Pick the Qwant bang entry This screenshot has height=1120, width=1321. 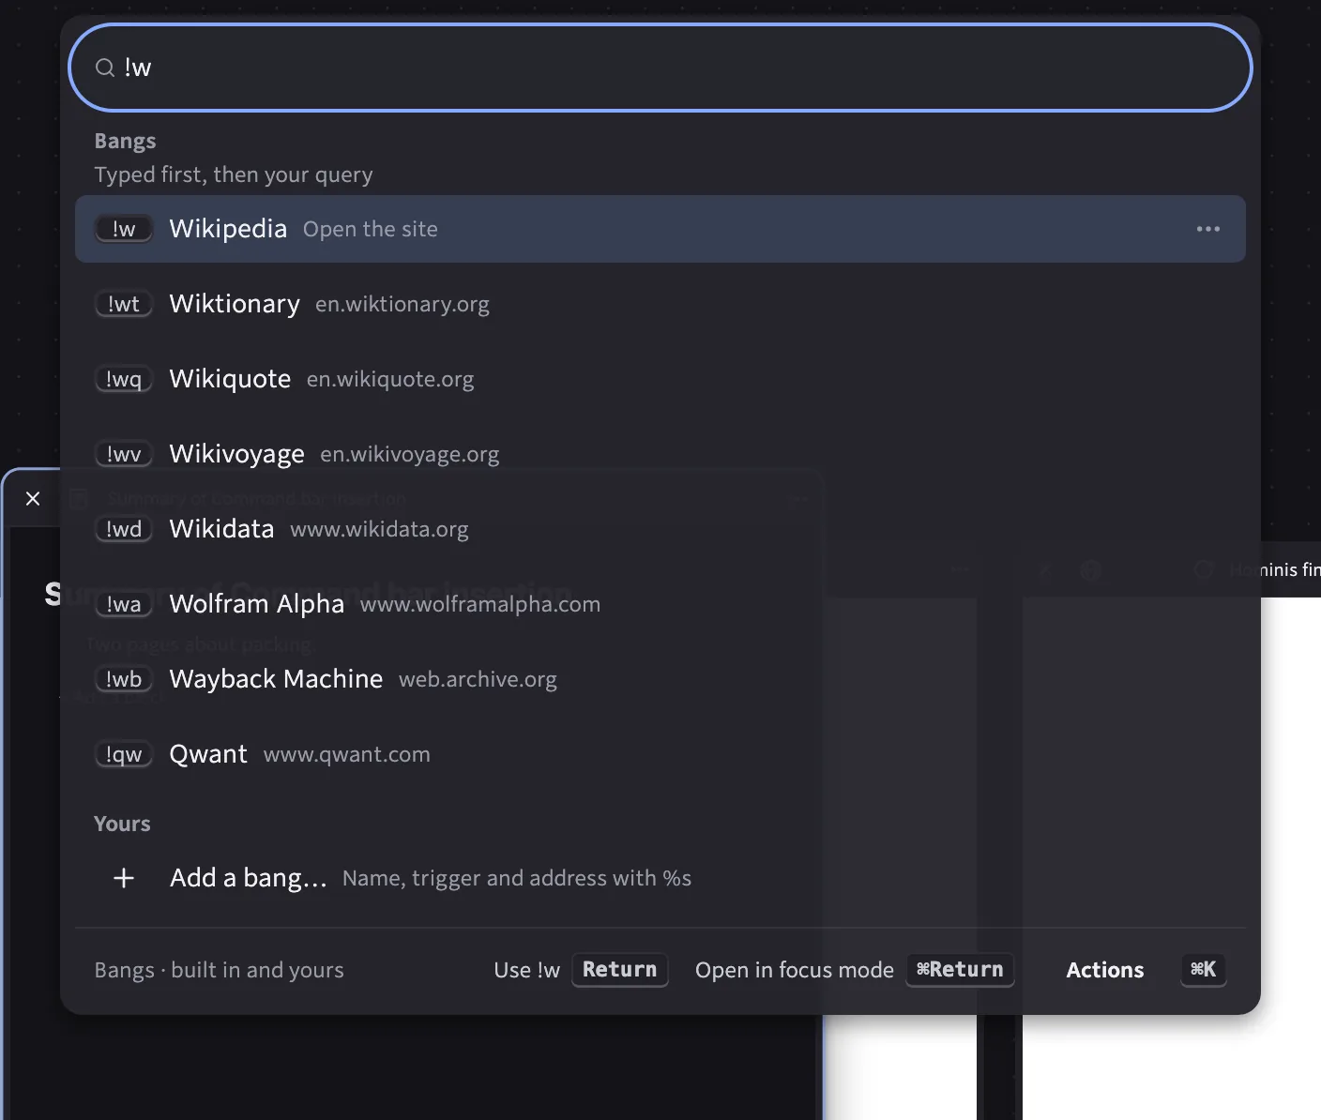[x=660, y=754]
